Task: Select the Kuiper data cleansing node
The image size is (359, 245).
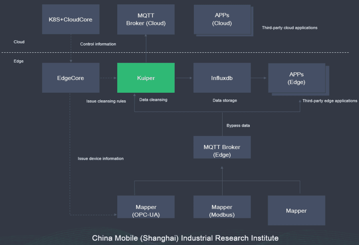Action: (x=146, y=78)
